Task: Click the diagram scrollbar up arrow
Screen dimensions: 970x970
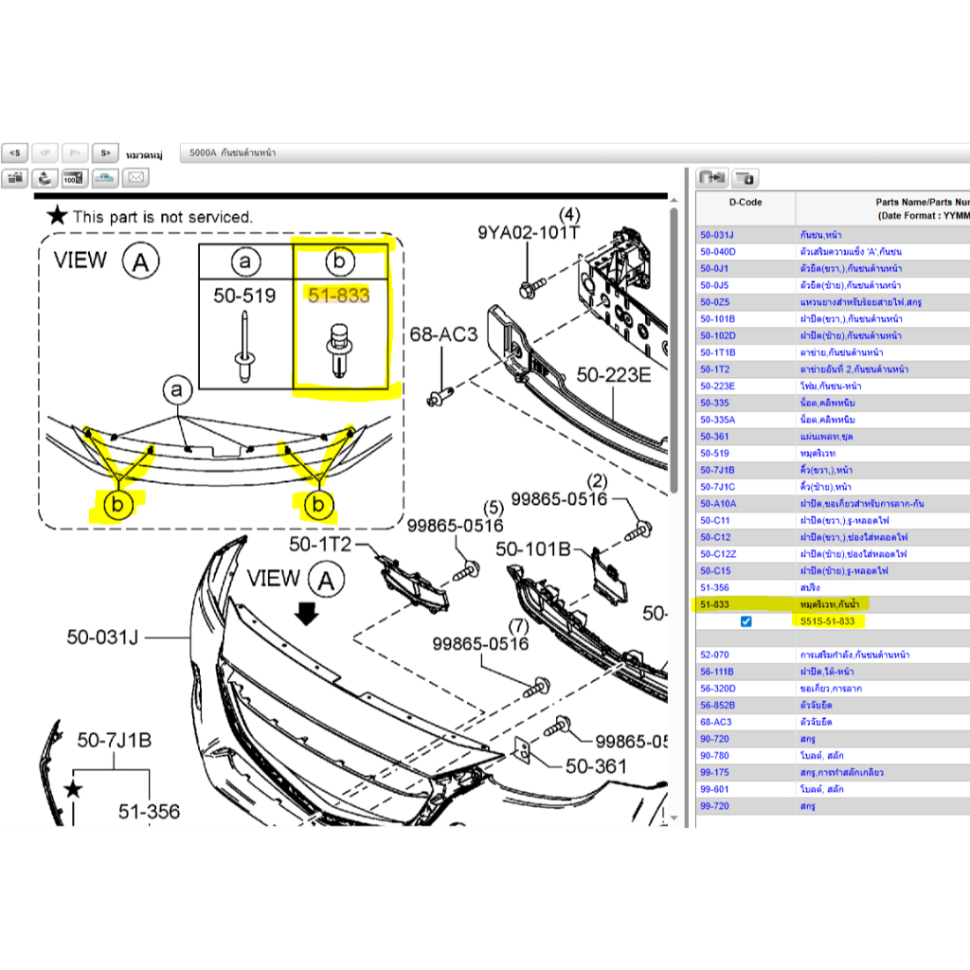Action: [674, 201]
